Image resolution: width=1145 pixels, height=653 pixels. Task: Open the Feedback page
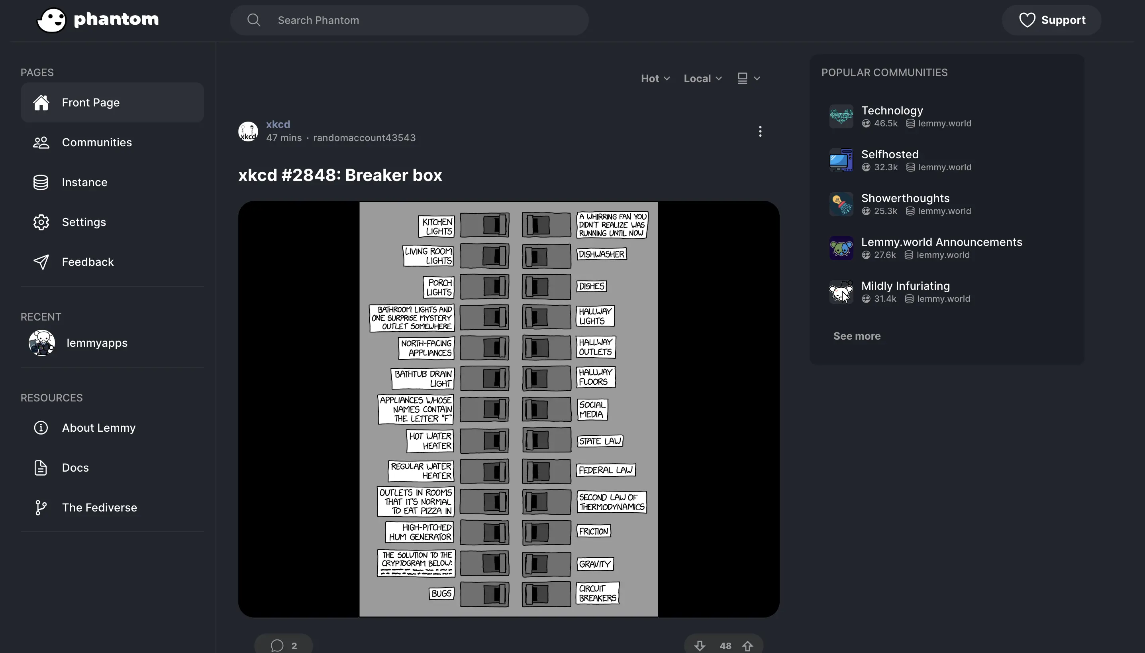click(112, 262)
